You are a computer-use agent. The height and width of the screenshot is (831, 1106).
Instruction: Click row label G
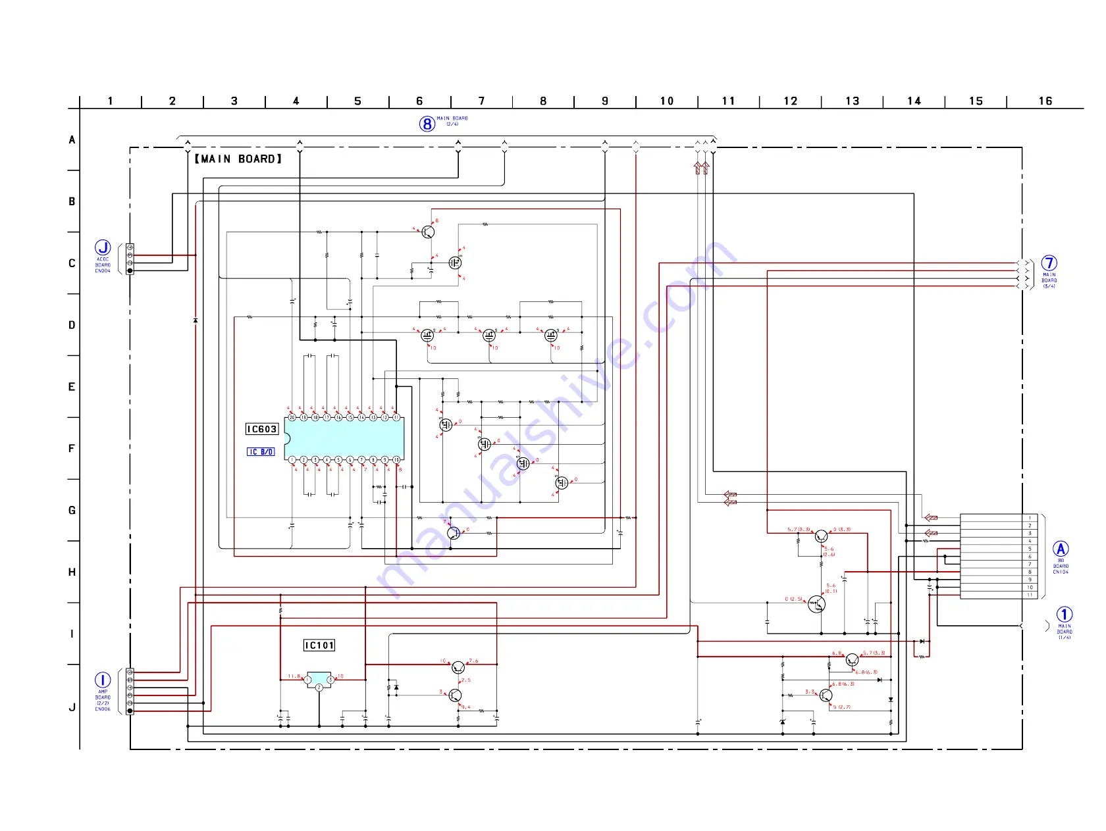coord(72,511)
